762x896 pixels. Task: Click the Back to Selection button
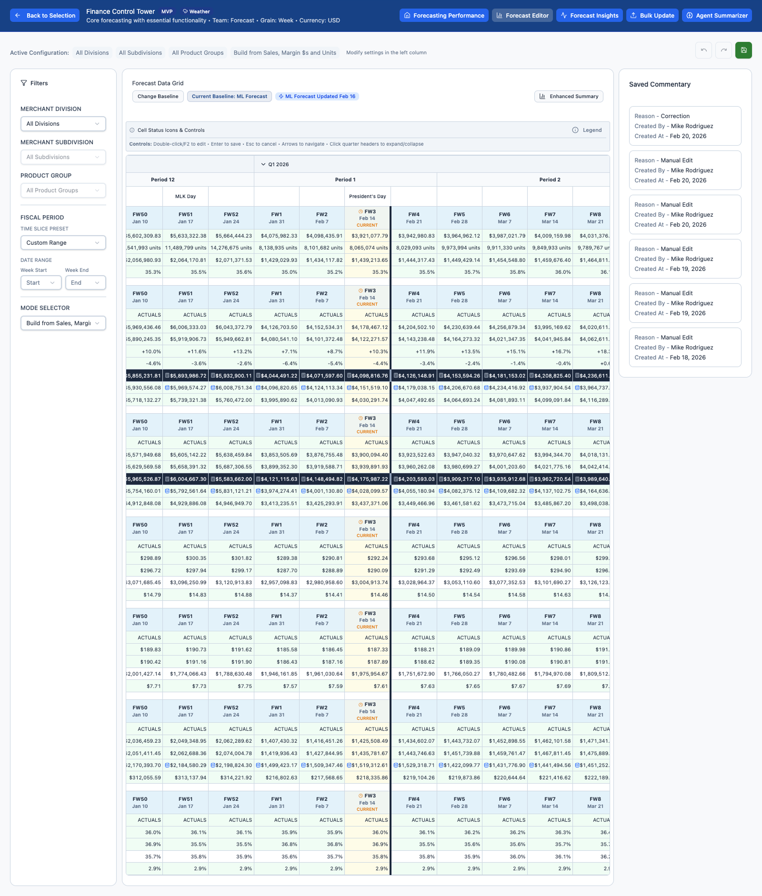[x=44, y=15]
